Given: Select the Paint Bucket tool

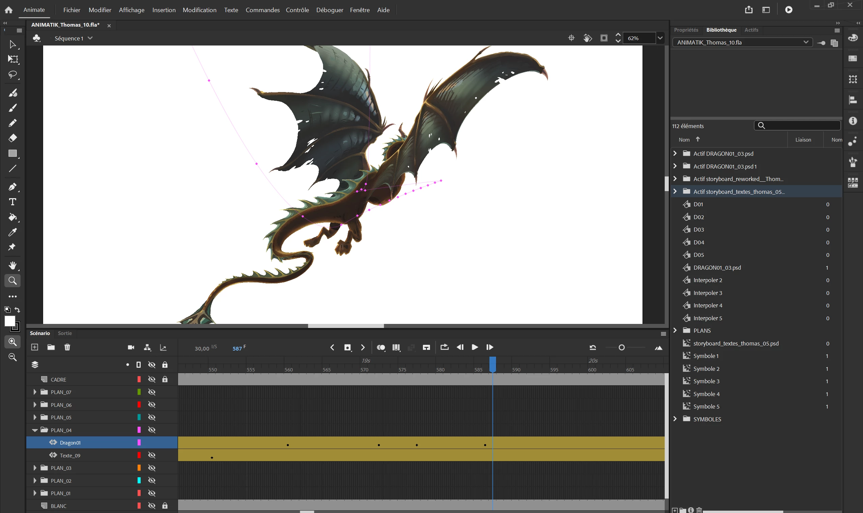Looking at the screenshot, I should tap(12, 217).
